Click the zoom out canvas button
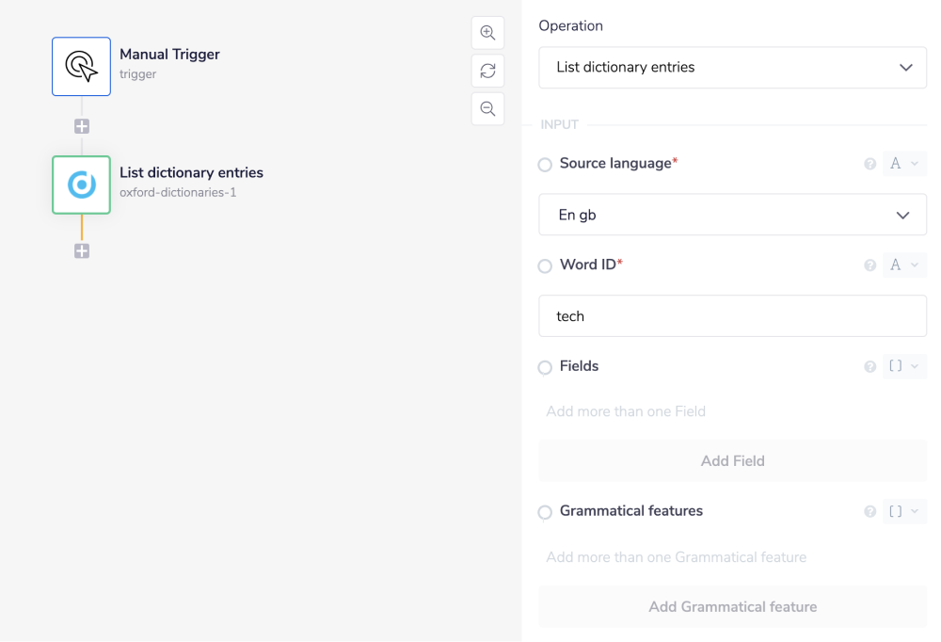 [487, 108]
